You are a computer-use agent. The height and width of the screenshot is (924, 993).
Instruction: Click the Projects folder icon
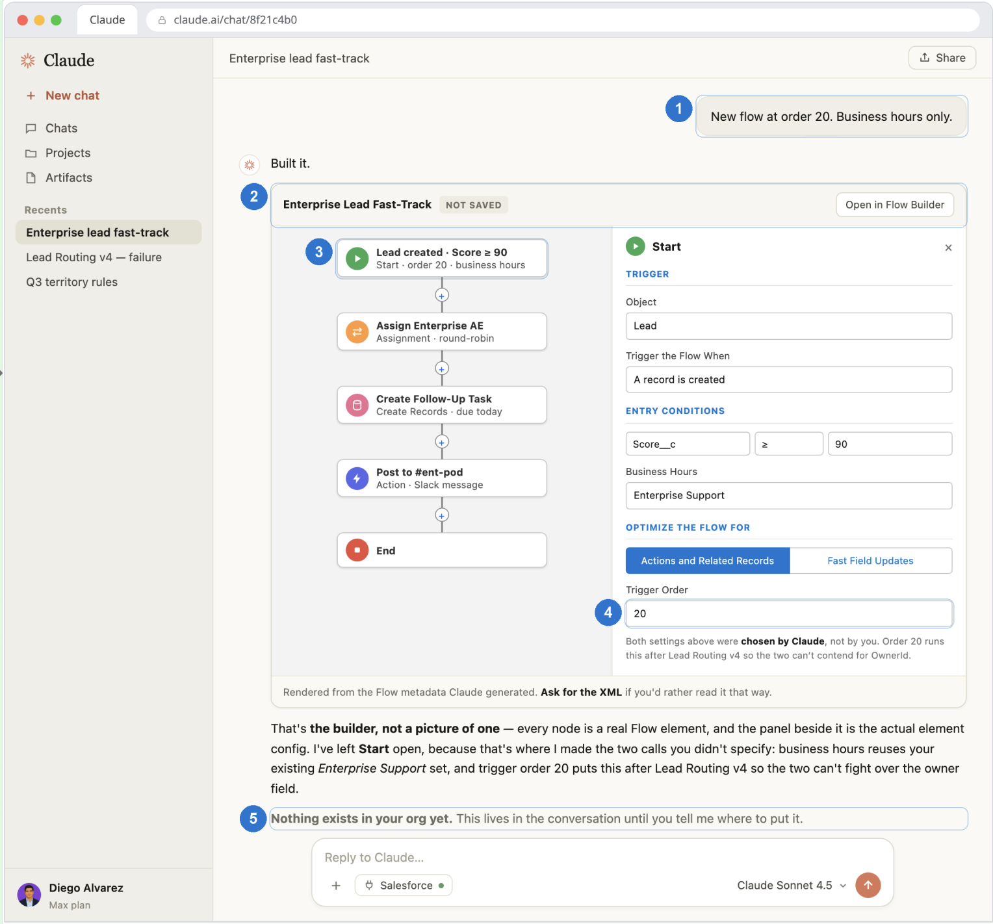tap(31, 153)
